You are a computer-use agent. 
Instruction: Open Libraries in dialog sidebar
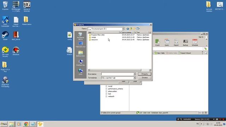pyautogui.click(x=81, y=54)
